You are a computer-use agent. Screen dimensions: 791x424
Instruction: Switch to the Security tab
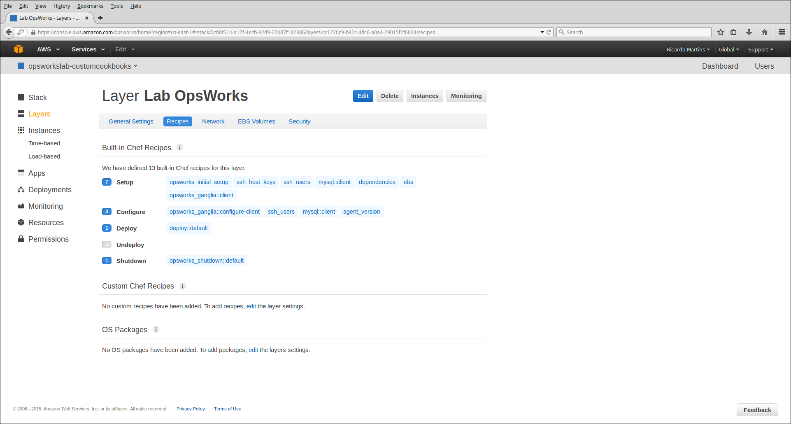[x=299, y=121]
